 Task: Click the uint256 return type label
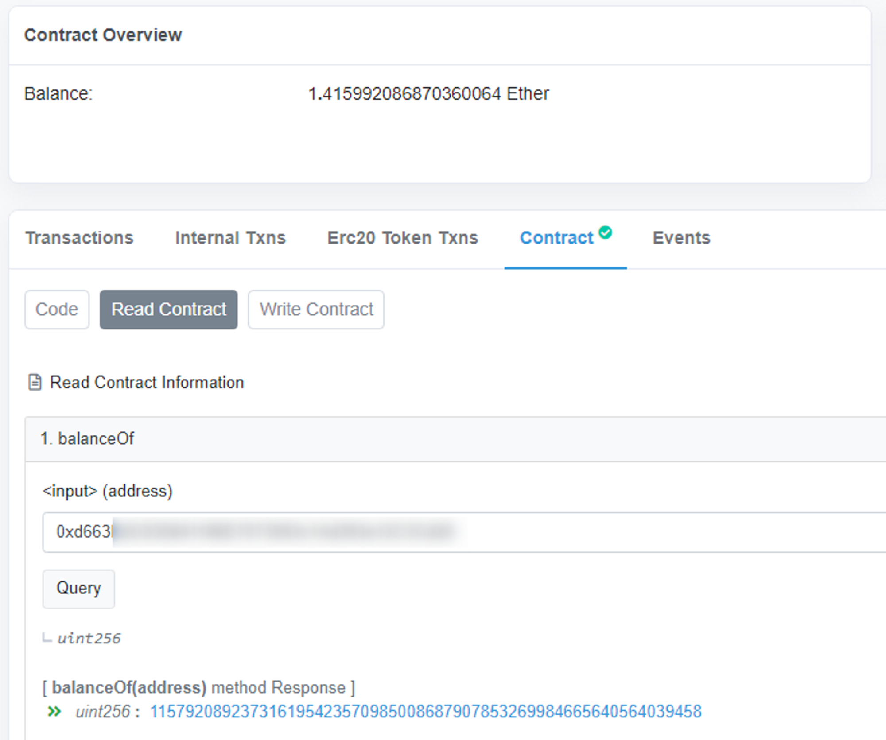[x=89, y=639]
